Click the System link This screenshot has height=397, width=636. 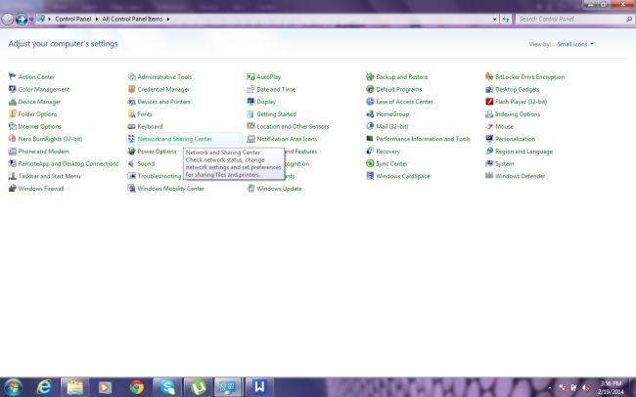(505, 164)
